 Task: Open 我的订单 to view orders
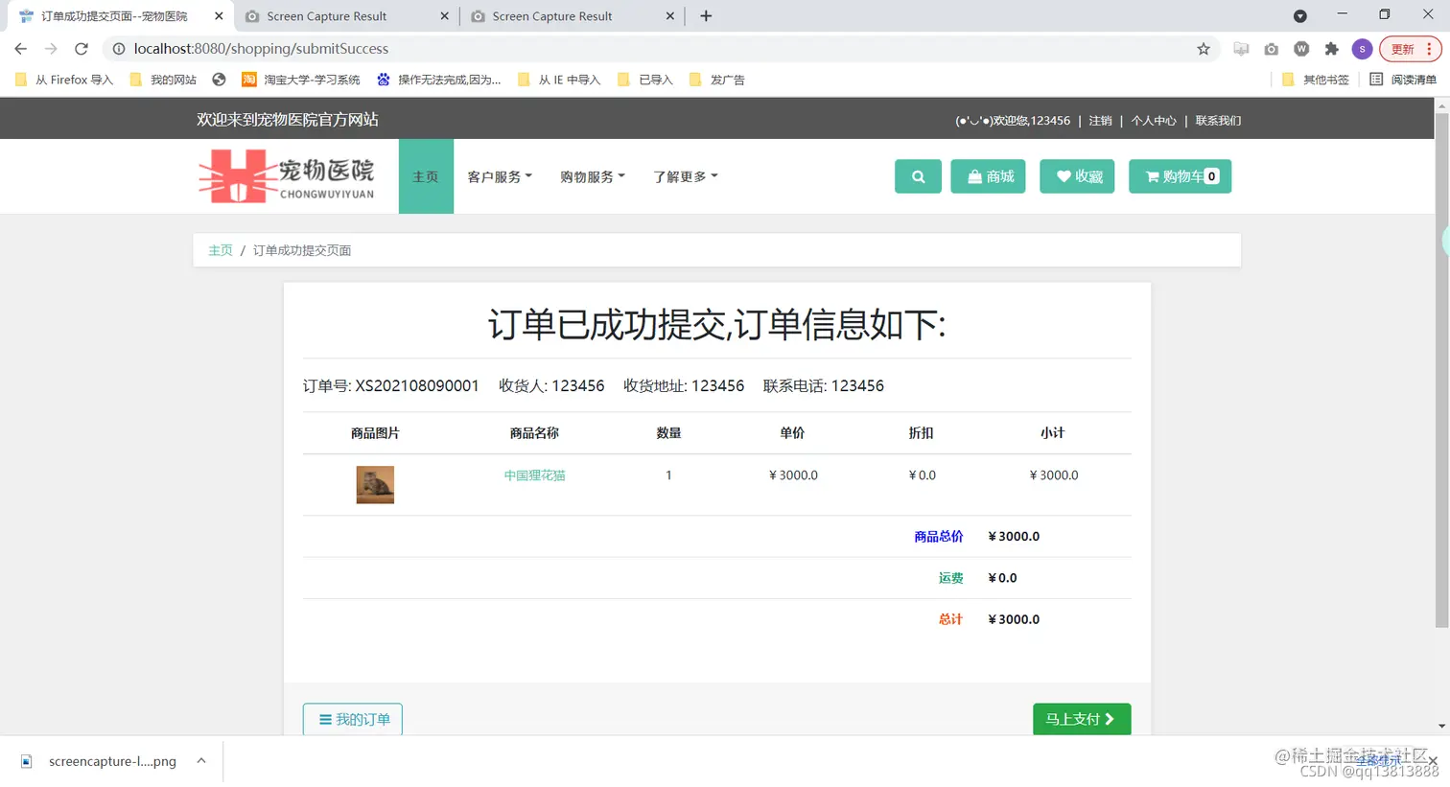coord(352,719)
